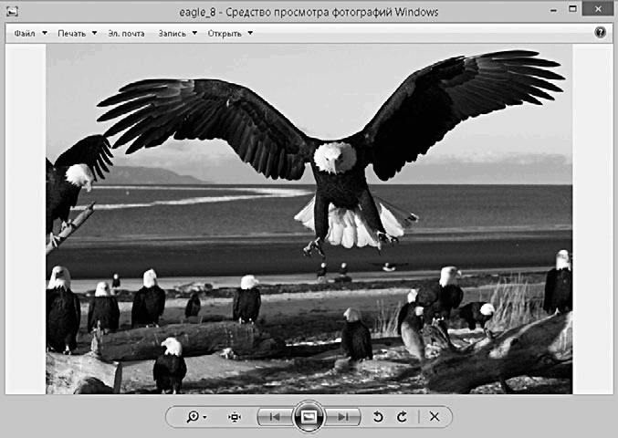Rotate the photo counterclockwise

pos(378,417)
